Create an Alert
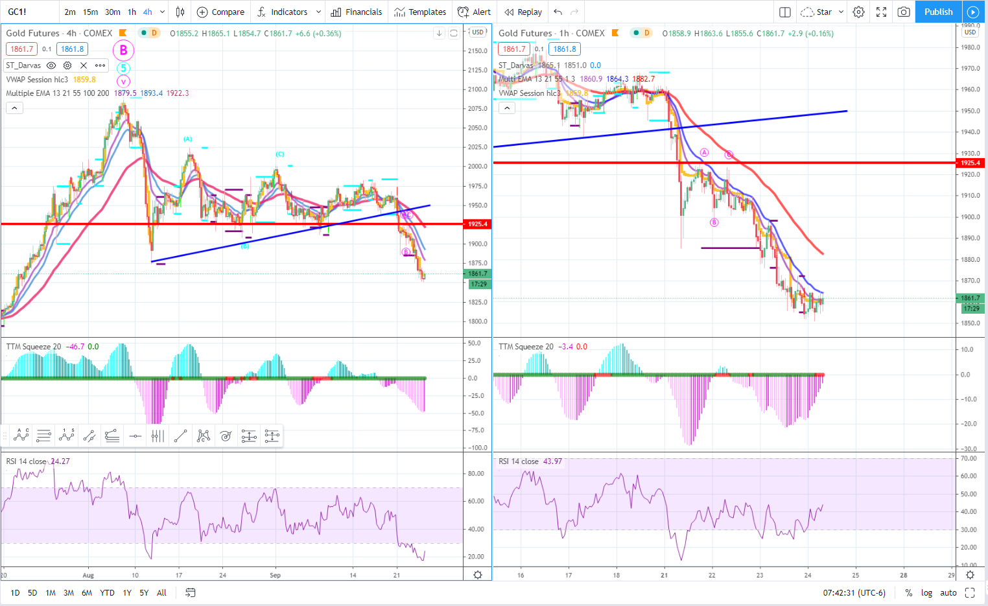 pyautogui.click(x=475, y=12)
